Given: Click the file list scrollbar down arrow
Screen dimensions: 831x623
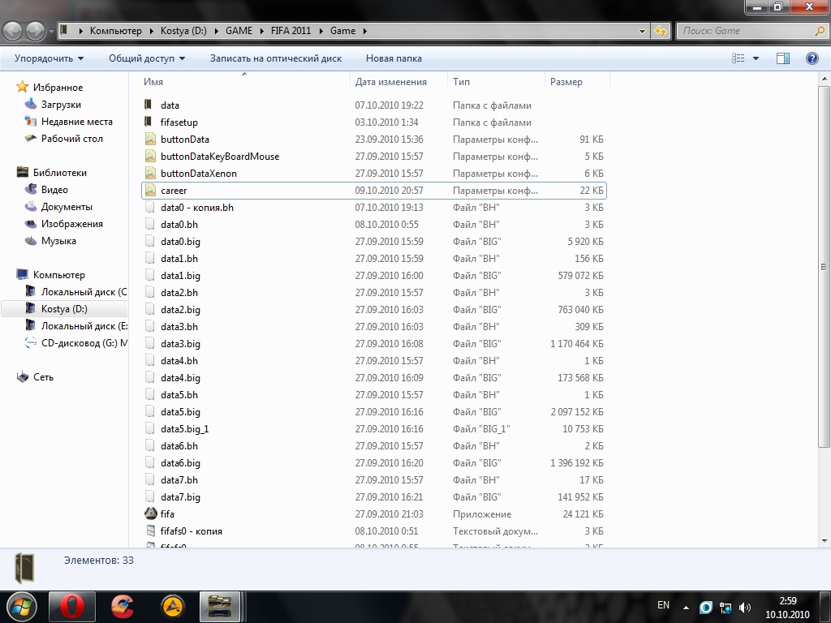Looking at the screenshot, I should click(825, 541).
